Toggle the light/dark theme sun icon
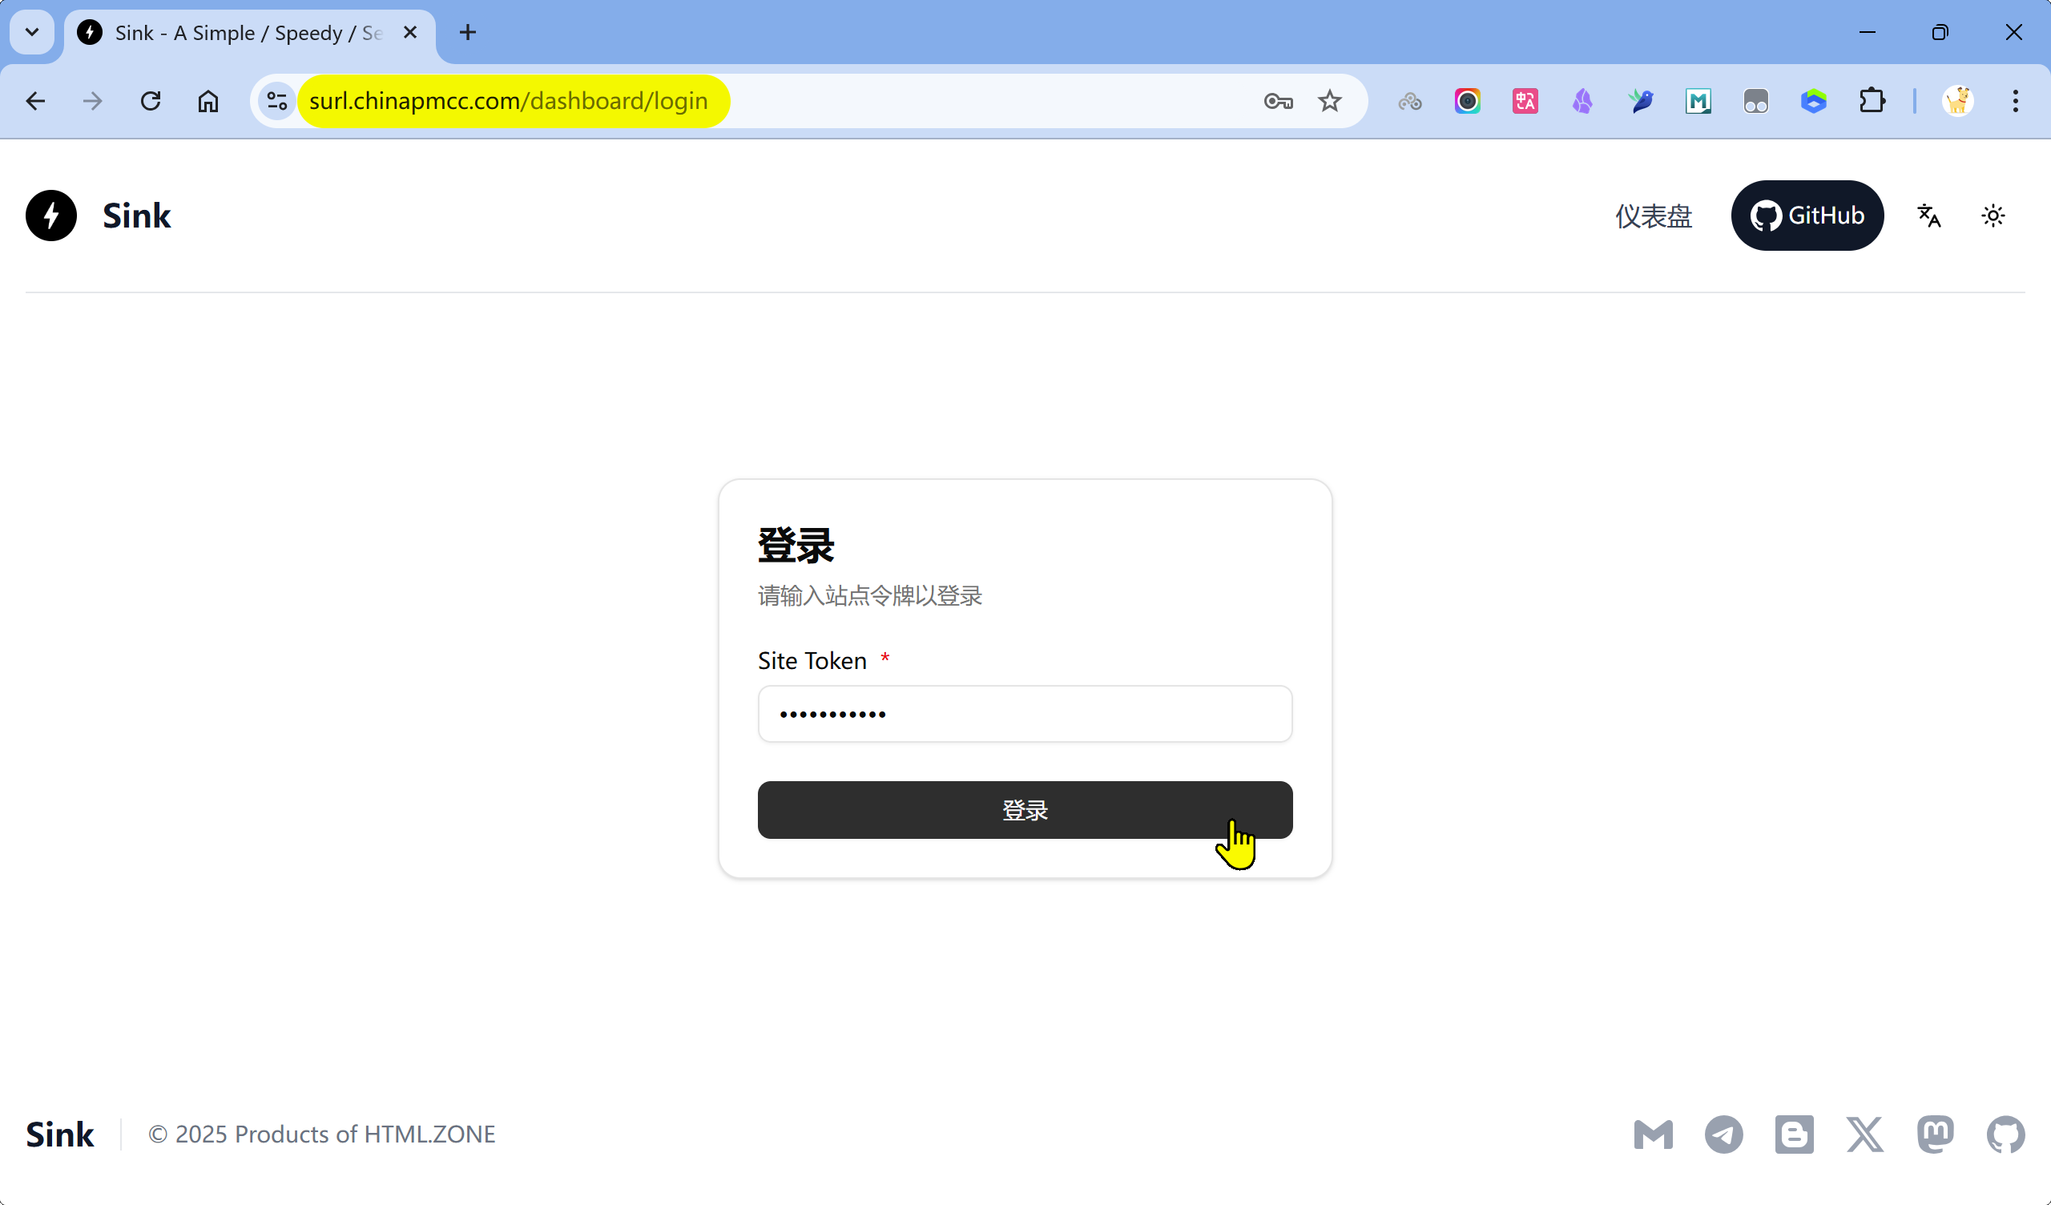This screenshot has width=2051, height=1205. click(x=1993, y=216)
